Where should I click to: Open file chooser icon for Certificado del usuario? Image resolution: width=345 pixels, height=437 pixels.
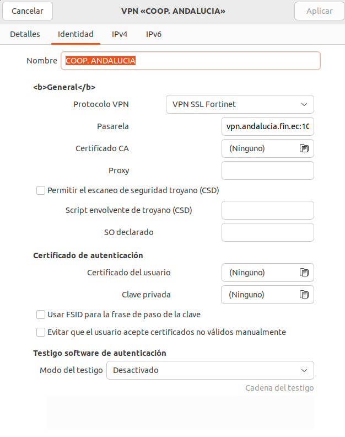[304, 272]
